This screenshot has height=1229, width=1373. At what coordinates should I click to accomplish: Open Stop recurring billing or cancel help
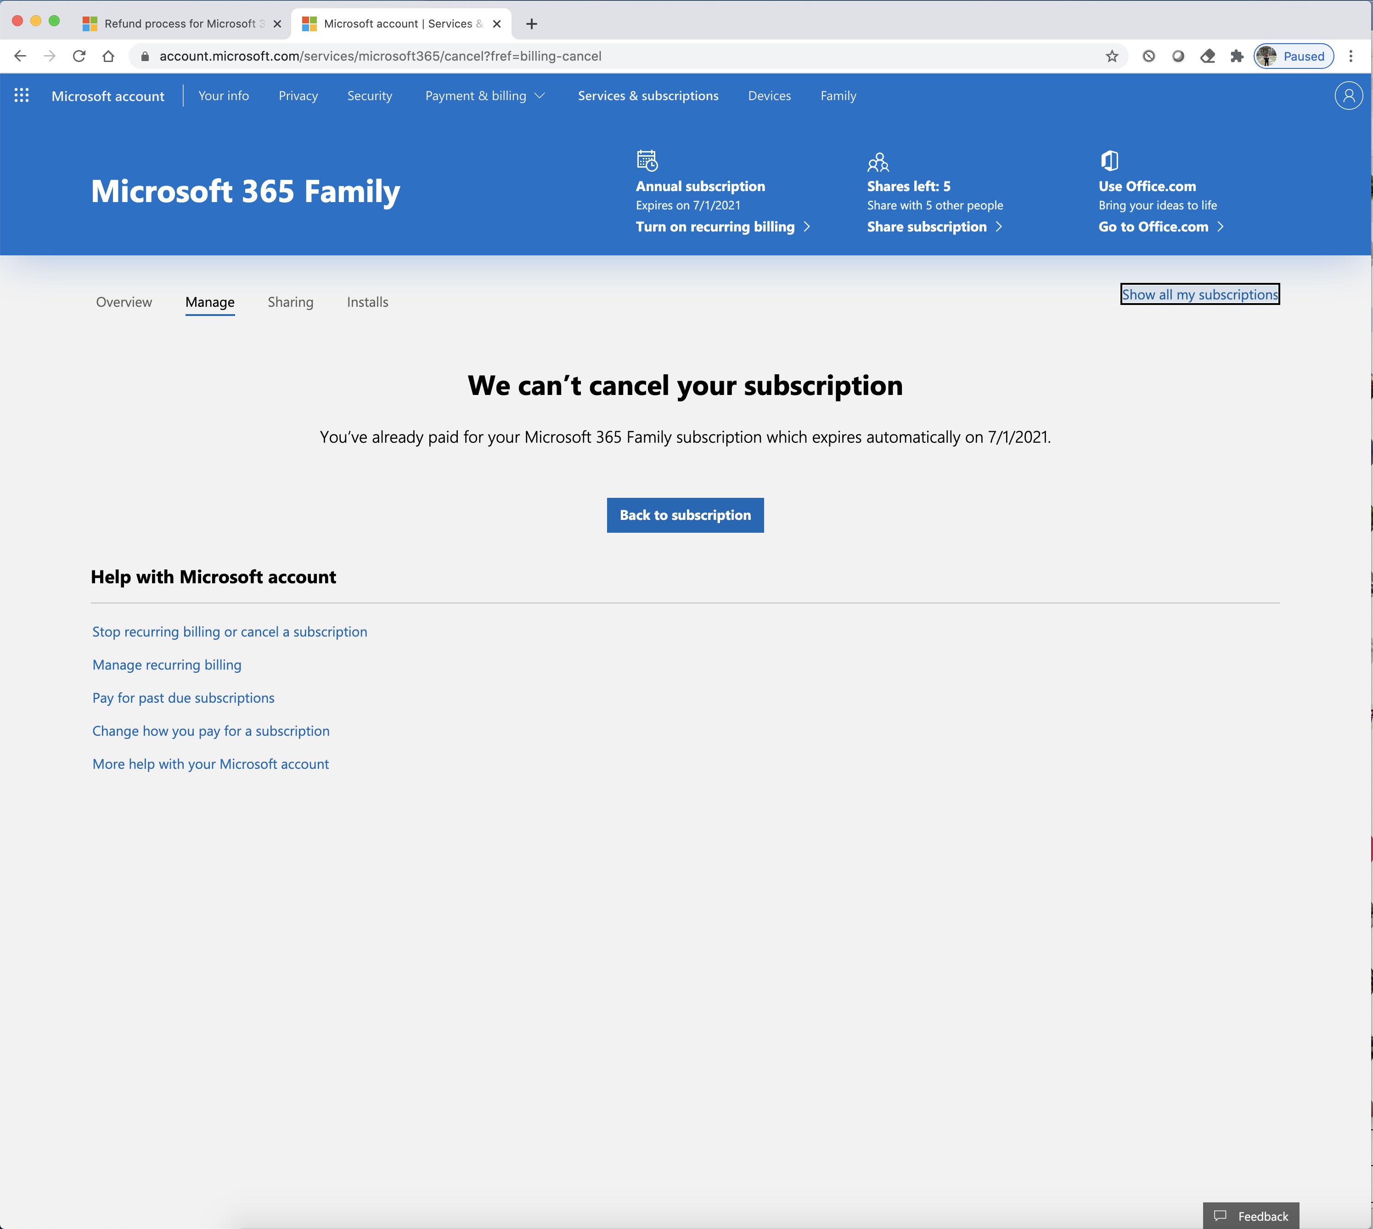tap(230, 631)
